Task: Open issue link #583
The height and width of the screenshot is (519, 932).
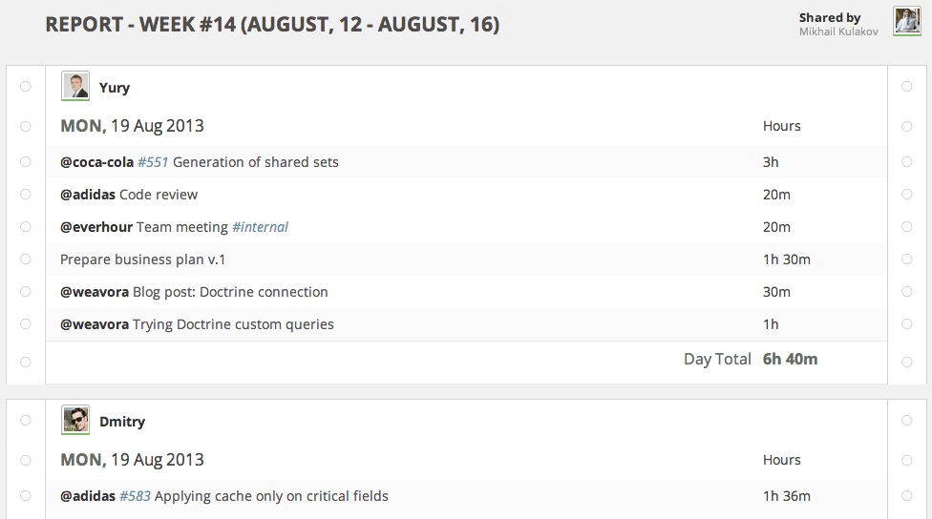Action: [135, 496]
